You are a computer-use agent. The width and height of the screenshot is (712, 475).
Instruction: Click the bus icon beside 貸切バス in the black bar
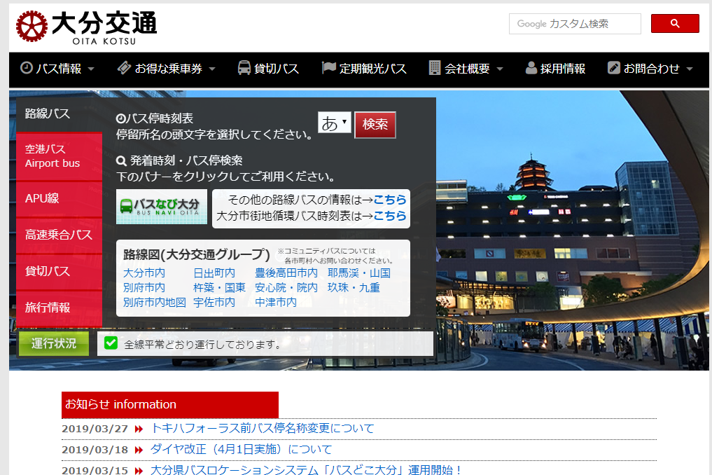244,68
